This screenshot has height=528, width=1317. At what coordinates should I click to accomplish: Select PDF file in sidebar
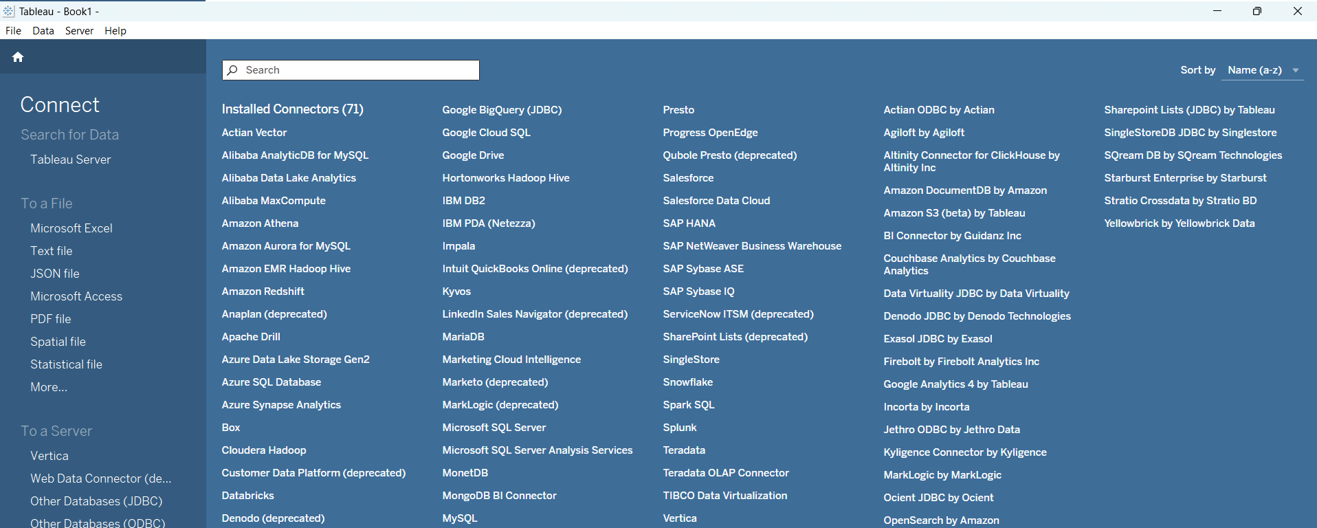coord(51,319)
